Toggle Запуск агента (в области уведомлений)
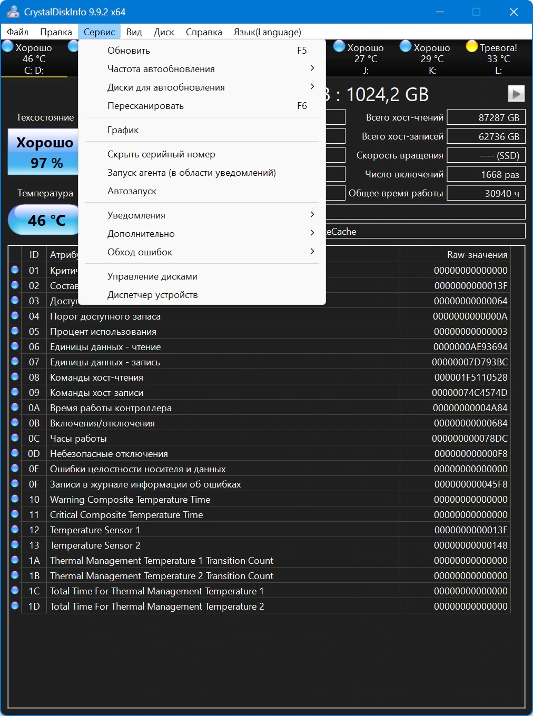 point(202,173)
